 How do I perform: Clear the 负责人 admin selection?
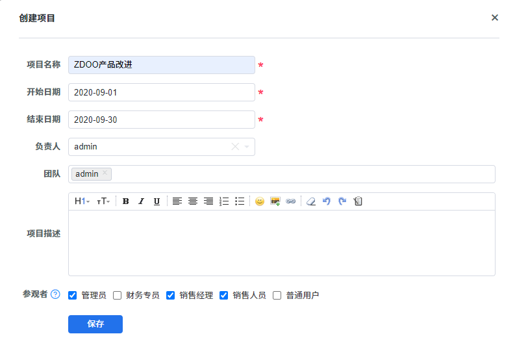[x=235, y=147]
